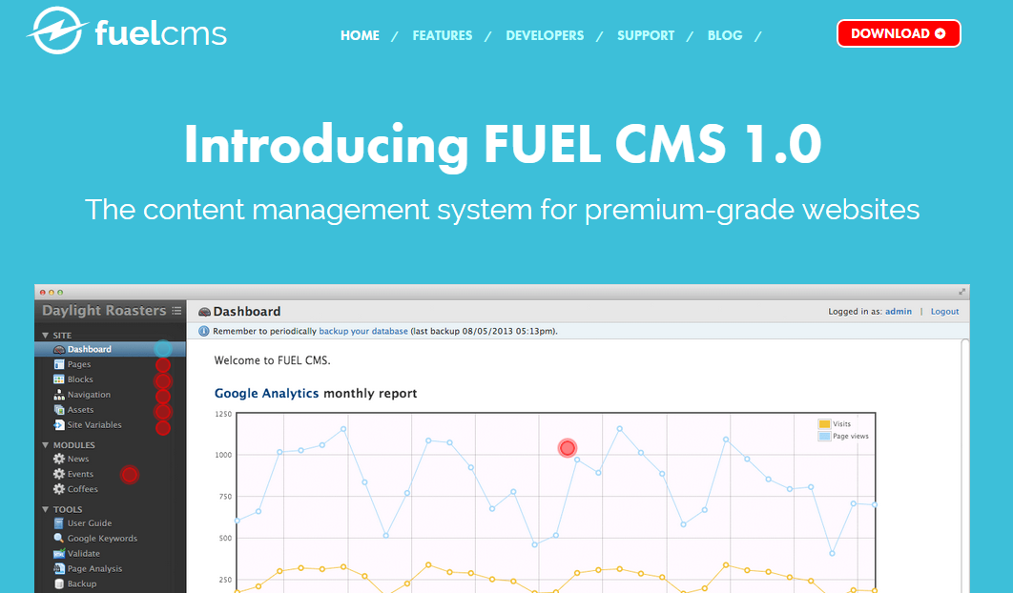The width and height of the screenshot is (1013, 593).
Task: Click the Daylight Roasters list menu icon
Action: coord(176,311)
